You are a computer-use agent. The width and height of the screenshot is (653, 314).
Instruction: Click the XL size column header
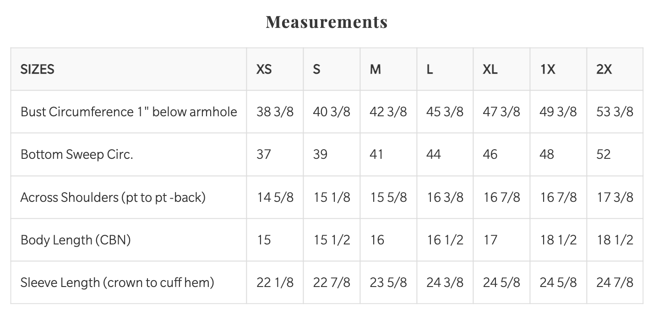(490, 69)
